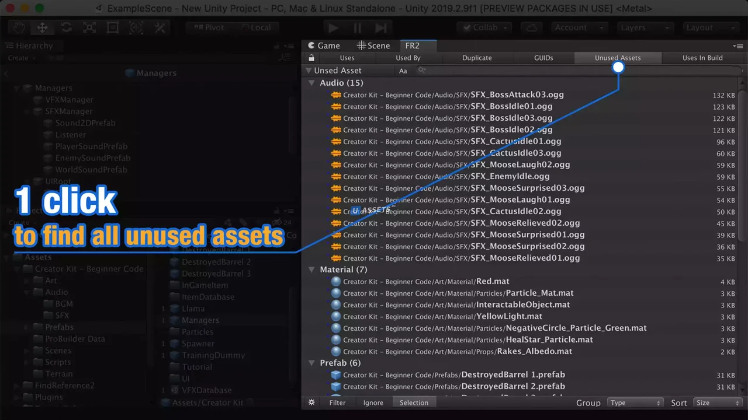Open the custom editor tools button
The image size is (748, 420).
click(160, 27)
